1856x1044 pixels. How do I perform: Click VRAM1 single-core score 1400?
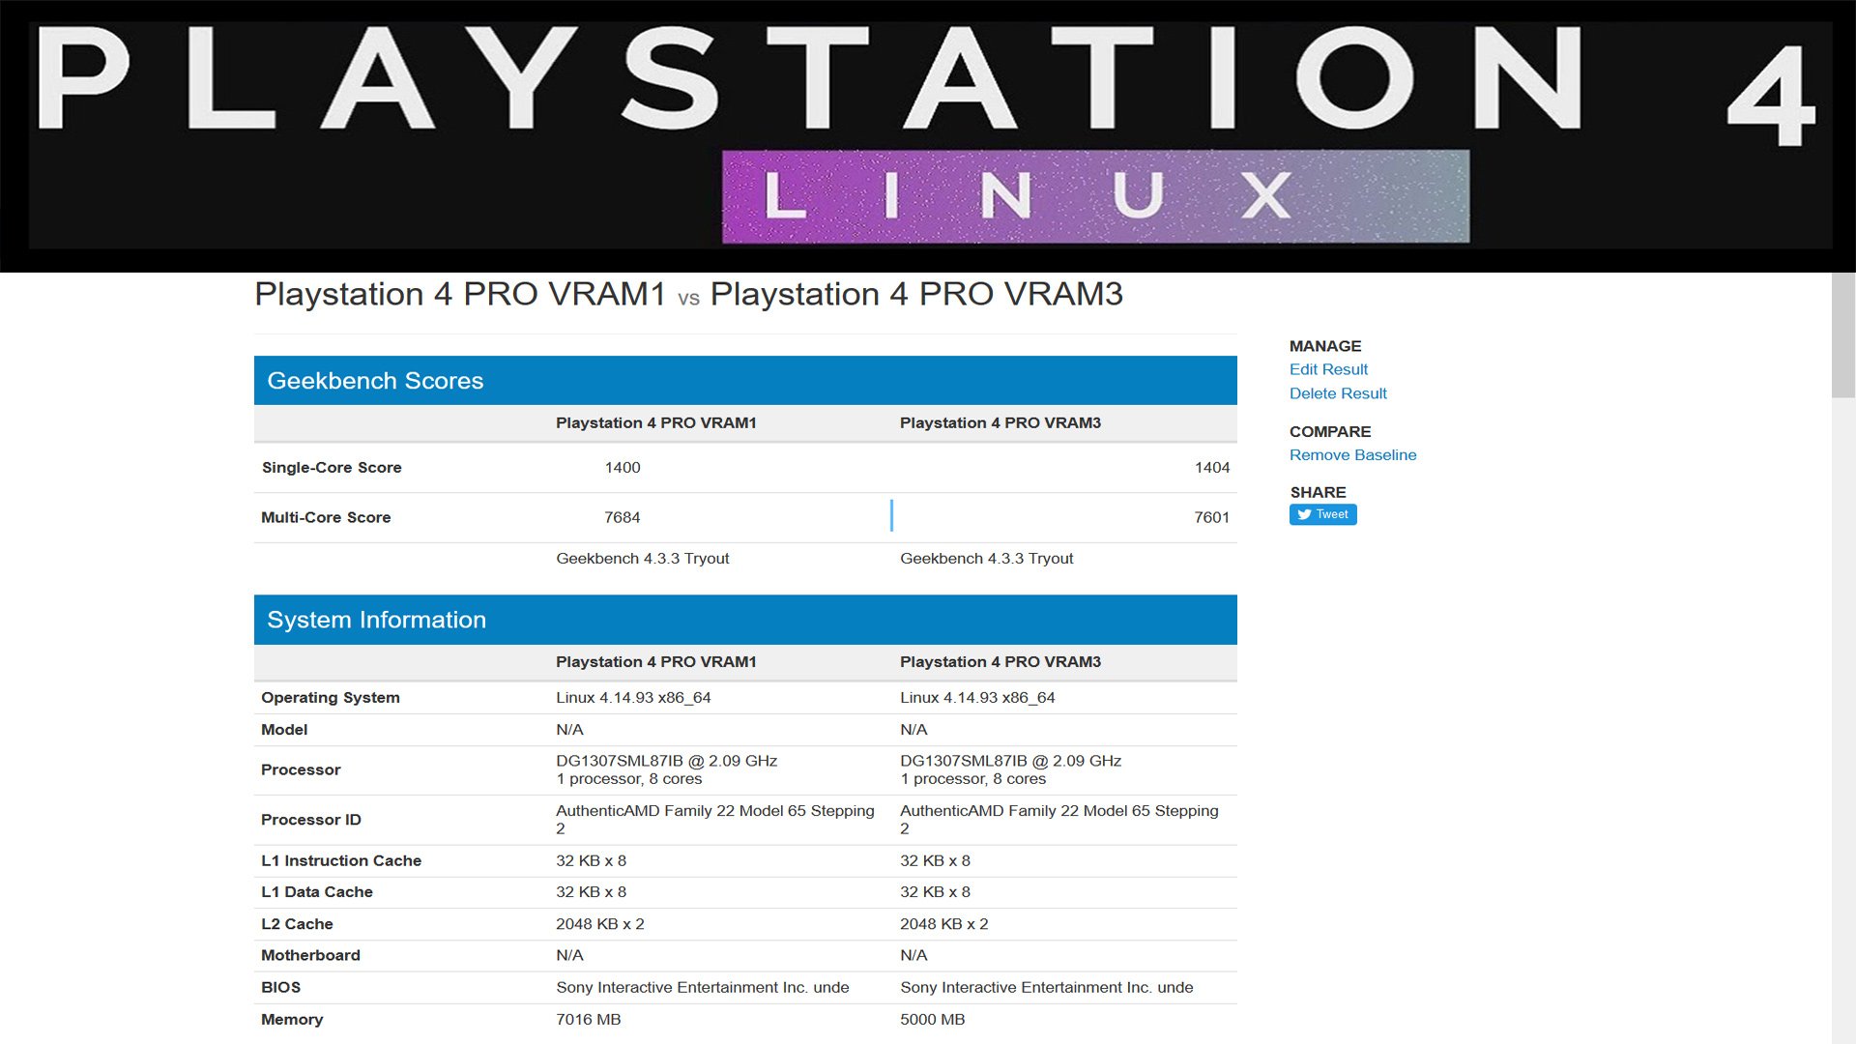pyautogui.click(x=623, y=468)
